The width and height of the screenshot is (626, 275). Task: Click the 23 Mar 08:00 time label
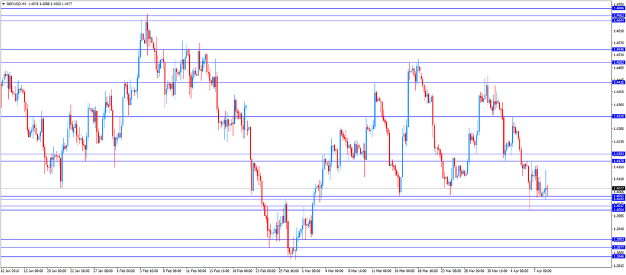[450, 271]
